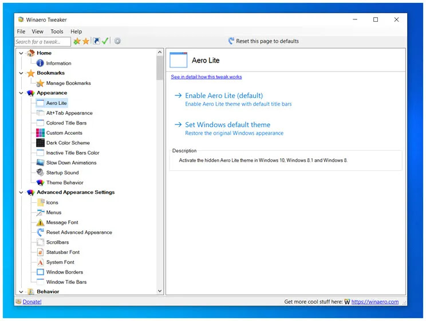Click the Appearance colorful fan icon

tap(31, 93)
